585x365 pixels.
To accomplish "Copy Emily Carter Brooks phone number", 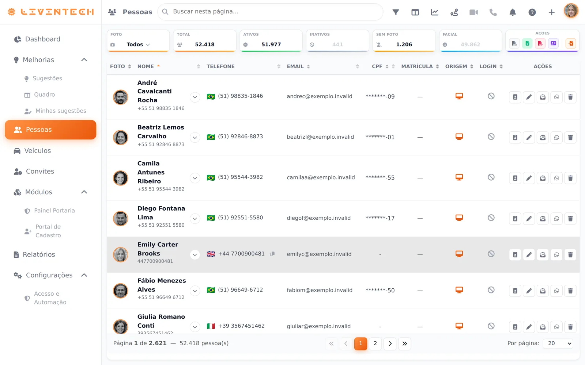I will [x=272, y=254].
